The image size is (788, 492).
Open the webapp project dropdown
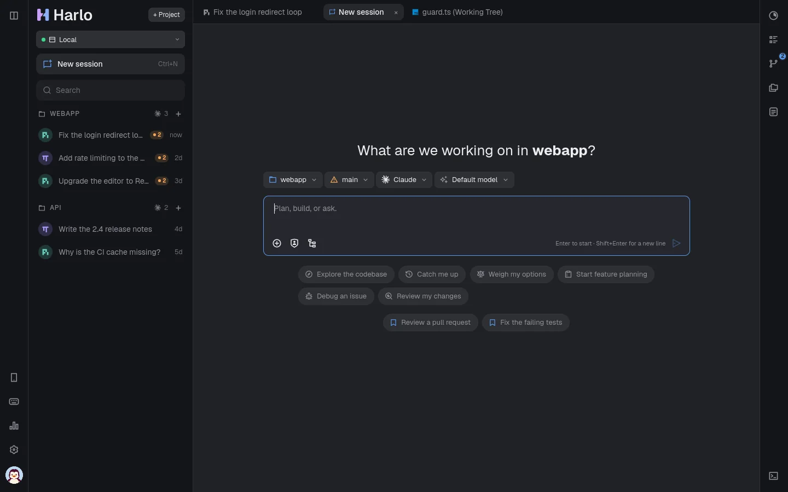click(293, 180)
